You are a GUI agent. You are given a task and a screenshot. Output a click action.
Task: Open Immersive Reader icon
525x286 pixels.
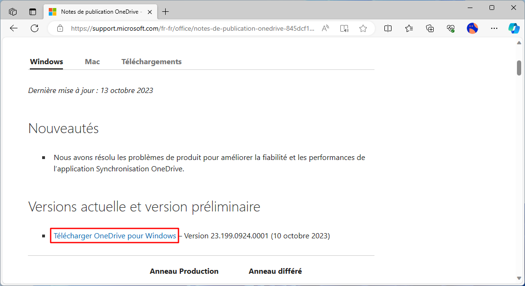click(x=344, y=28)
